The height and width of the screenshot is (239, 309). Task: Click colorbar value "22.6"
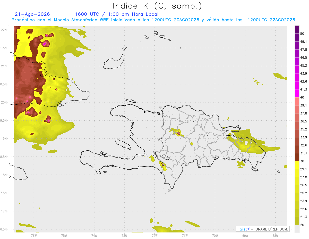point(304,209)
